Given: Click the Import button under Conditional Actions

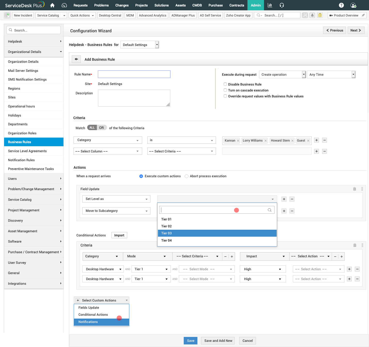Looking at the screenshot, I should [x=119, y=235].
